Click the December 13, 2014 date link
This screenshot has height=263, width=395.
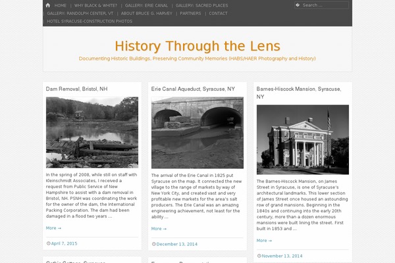click(177, 245)
